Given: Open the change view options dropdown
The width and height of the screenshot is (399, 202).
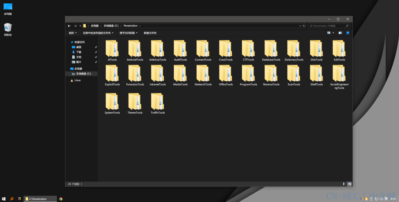Looking at the screenshot, I should point(333,33).
